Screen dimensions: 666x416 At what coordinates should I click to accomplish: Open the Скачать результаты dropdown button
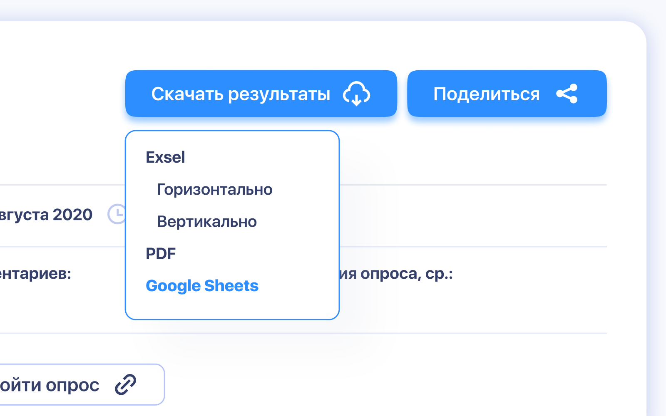pos(241,94)
